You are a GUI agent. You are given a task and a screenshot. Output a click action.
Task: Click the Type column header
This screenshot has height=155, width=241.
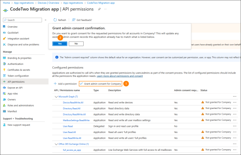96,90
